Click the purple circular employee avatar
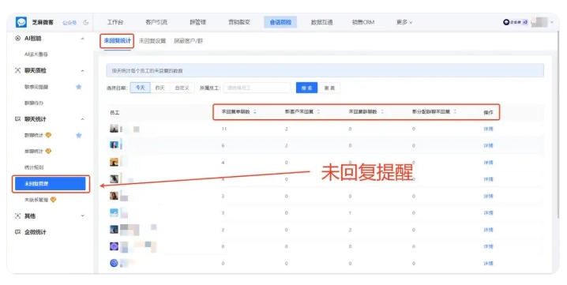567x285 pixels. (114, 246)
